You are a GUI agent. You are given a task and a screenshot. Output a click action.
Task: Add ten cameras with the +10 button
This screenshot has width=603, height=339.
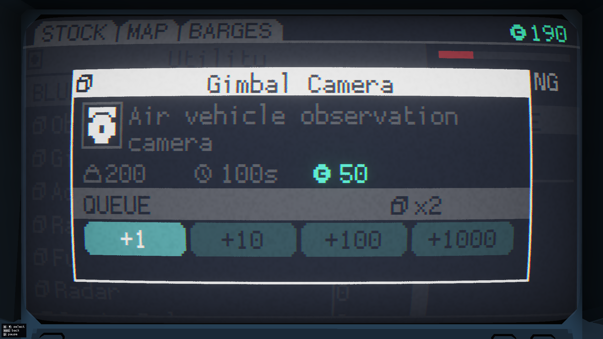pyautogui.click(x=243, y=239)
